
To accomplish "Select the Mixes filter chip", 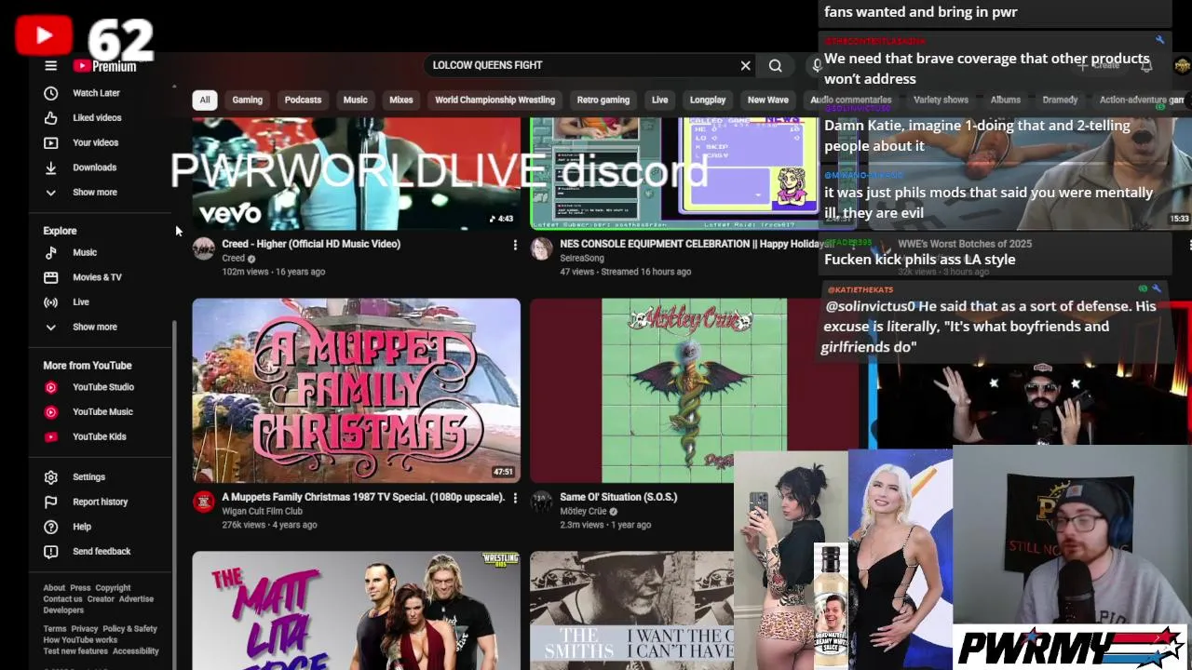I will tap(401, 100).
